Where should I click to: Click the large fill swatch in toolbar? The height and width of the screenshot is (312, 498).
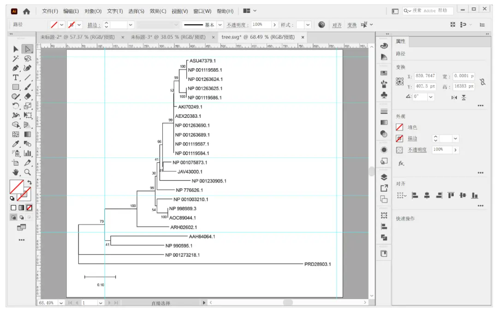click(x=17, y=187)
